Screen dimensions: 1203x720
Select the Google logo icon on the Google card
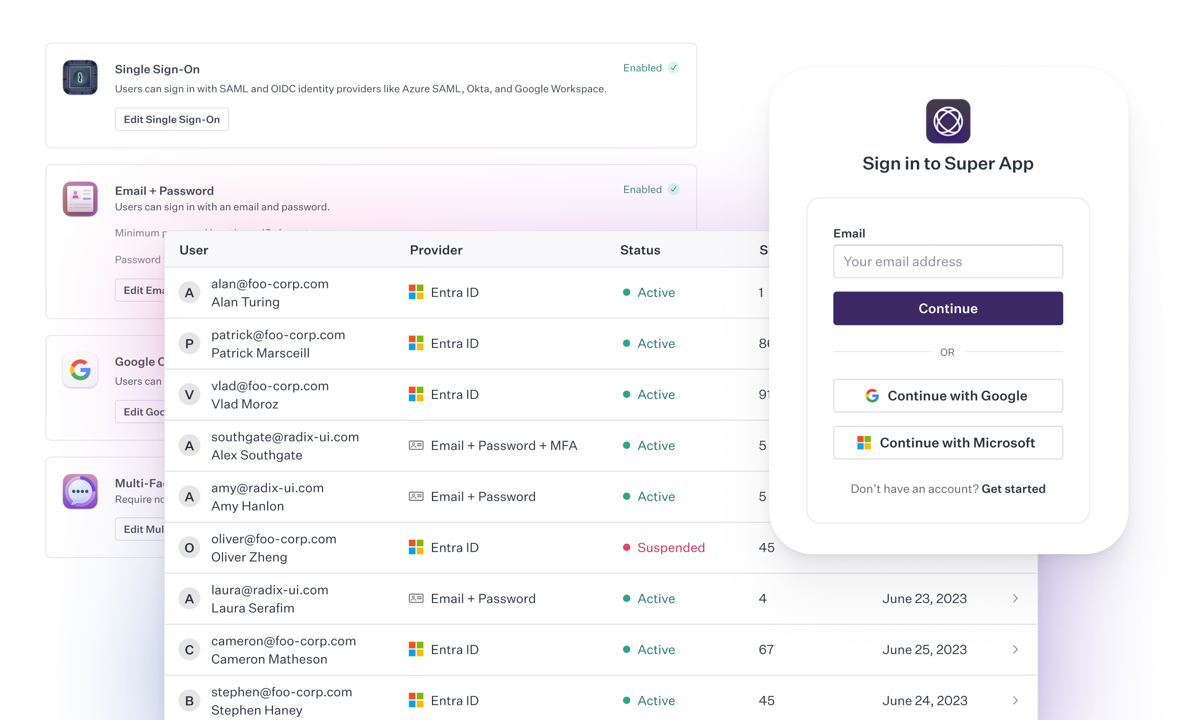point(80,370)
